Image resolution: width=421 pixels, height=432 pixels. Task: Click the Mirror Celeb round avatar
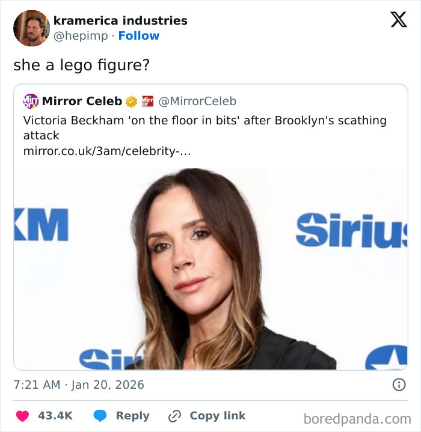(31, 101)
